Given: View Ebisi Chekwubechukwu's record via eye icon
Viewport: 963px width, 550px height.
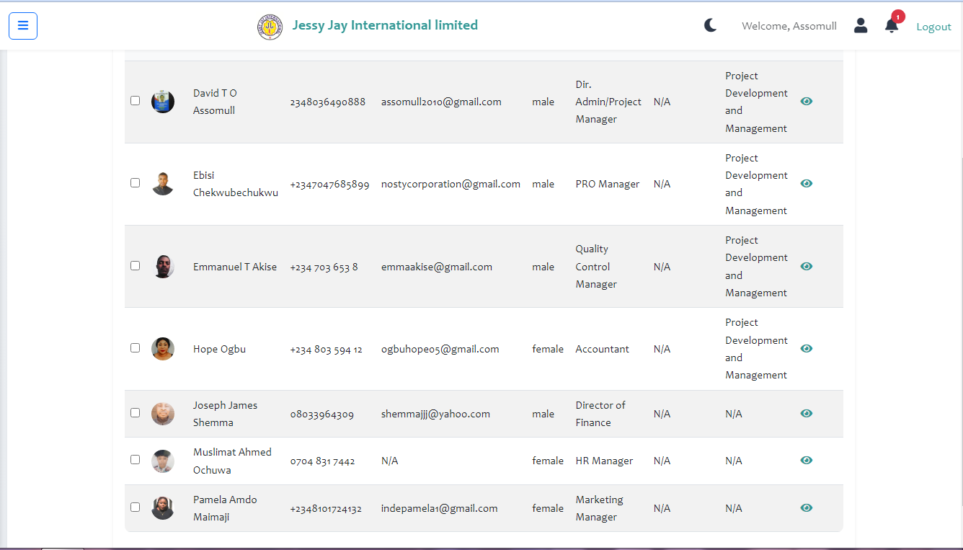Looking at the screenshot, I should (807, 184).
